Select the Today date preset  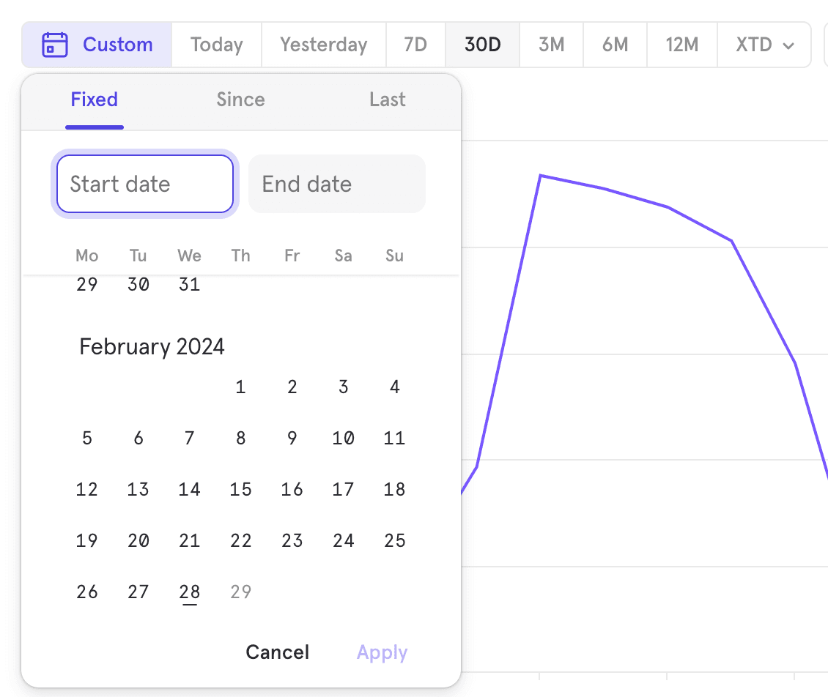click(x=216, y=45)
